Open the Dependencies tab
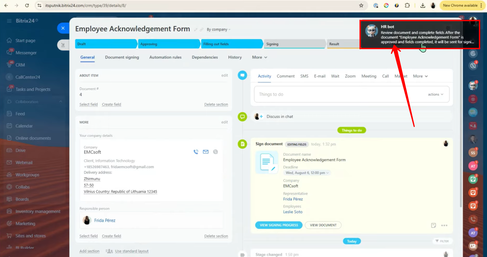487x257 pixels. coord(205,57)
